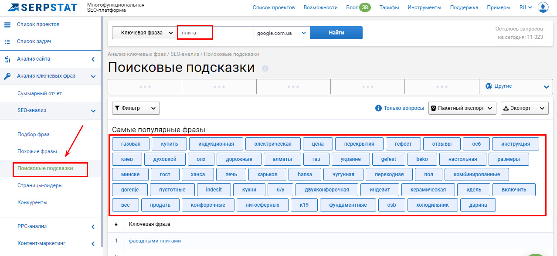Select the индукционная phrase tag
This screenshot has width=557, height=256.
216,144
